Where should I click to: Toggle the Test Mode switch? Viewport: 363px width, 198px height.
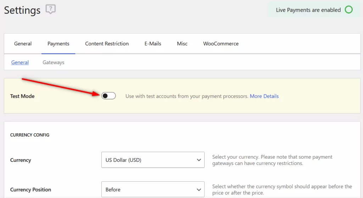click(x=108, y=96)
